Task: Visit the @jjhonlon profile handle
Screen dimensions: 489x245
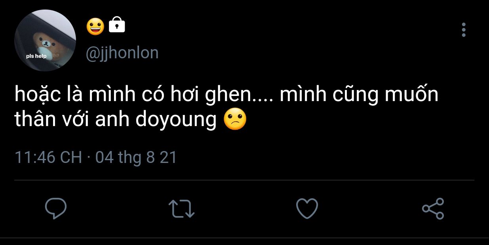Action: 122,53
